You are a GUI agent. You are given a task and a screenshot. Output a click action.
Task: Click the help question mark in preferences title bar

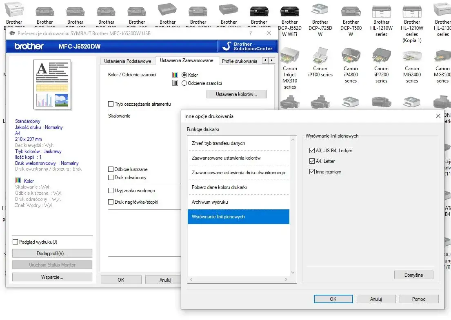tap(251, 33)
